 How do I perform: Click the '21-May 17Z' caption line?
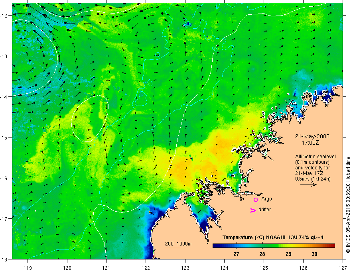[x=310, y=173]
